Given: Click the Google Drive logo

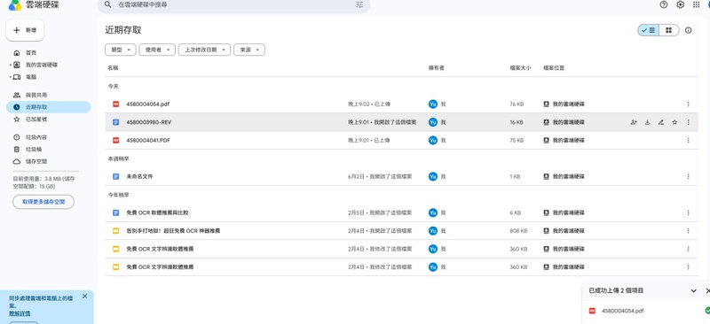Looking at the screenshot, I should pyautogui.click(x=15, y=5).
